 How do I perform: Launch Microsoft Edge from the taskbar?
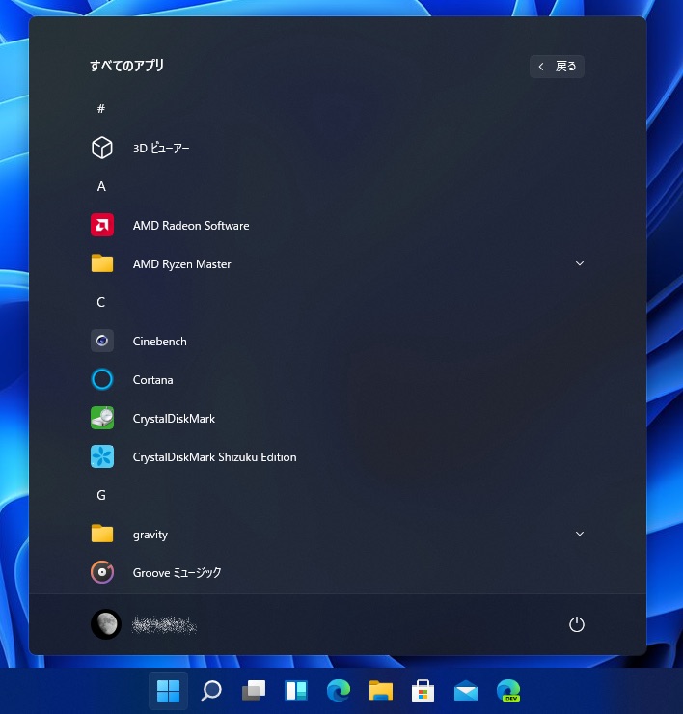[339, 691]
